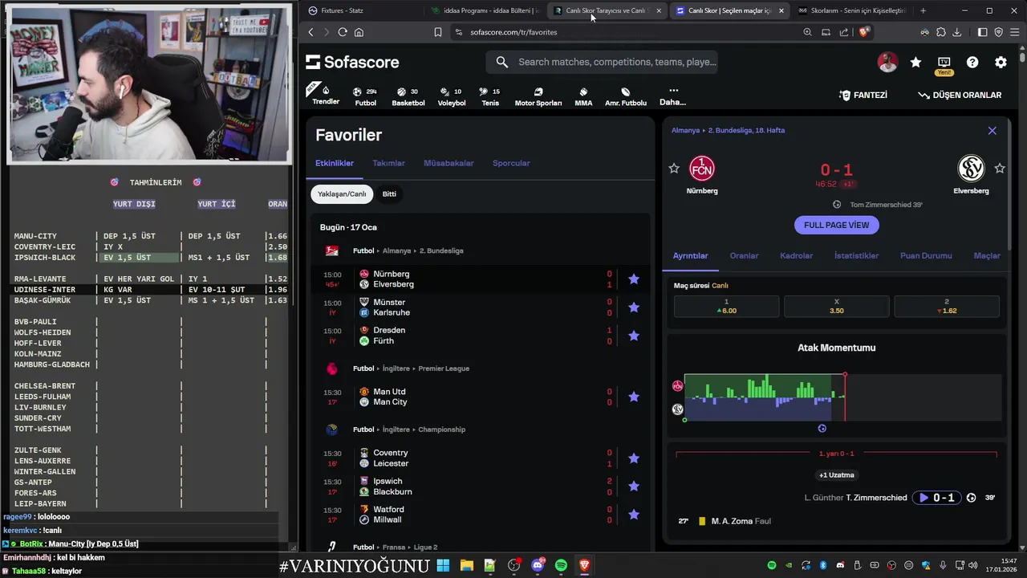Image resolution: width=1027 pixels, height=578 pixels.
Task: Click the draw odds 3.50
Action: coord(836,307)
